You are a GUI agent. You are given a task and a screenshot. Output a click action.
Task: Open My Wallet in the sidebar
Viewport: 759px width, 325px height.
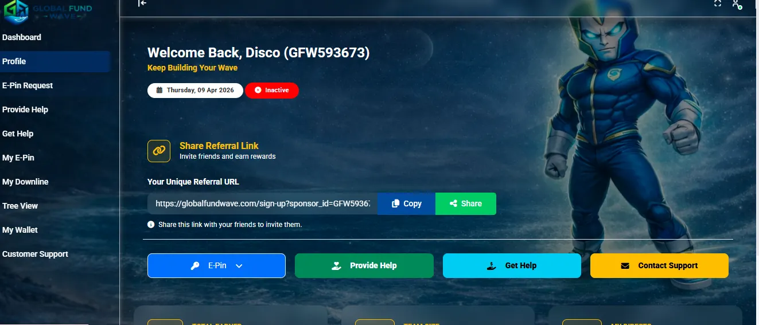[20, 230]
